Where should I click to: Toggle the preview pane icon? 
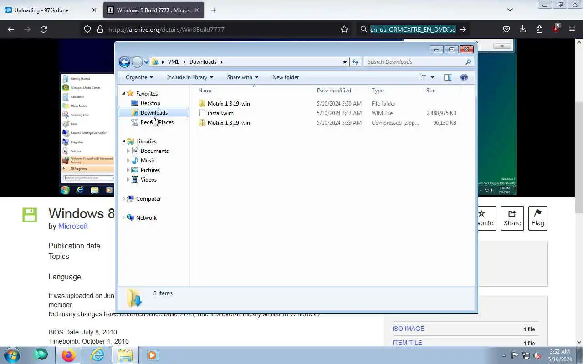[x=448, y=77]
